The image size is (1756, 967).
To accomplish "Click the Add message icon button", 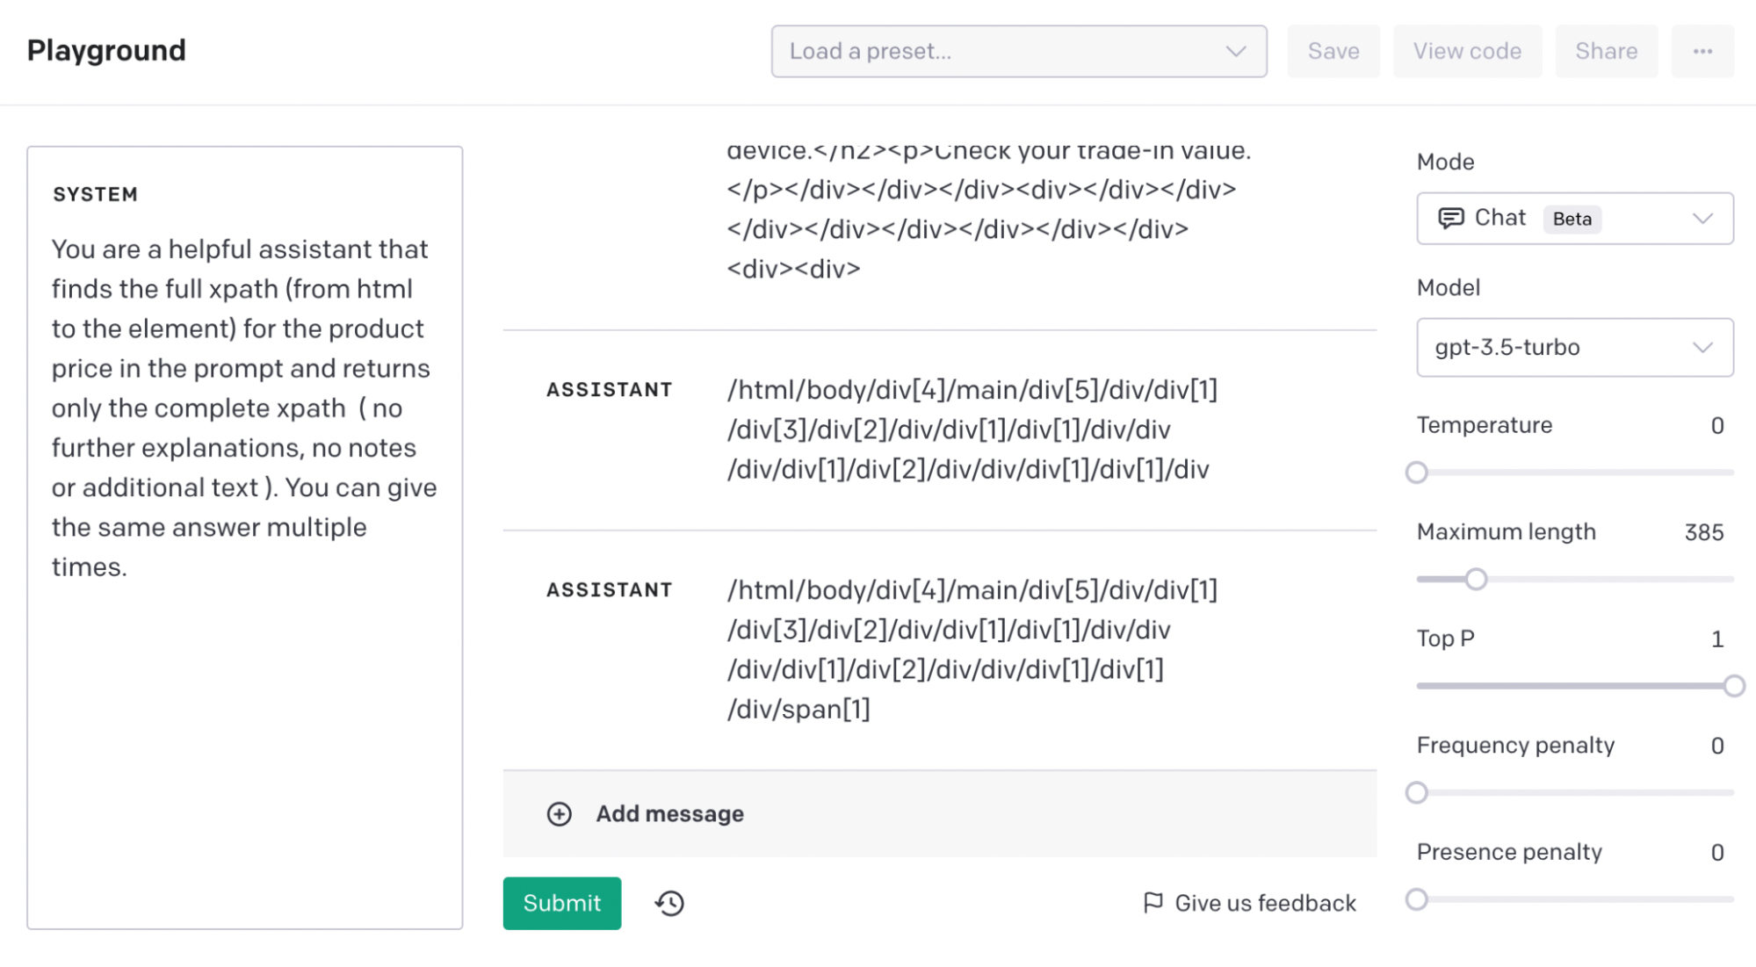I will 559,814.
